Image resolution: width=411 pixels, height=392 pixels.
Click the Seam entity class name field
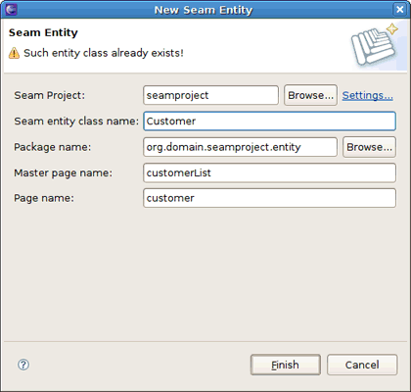tap(269, 122)
